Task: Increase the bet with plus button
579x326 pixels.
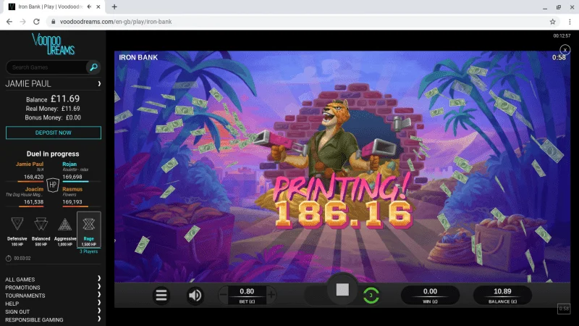Action: (271, 295)
